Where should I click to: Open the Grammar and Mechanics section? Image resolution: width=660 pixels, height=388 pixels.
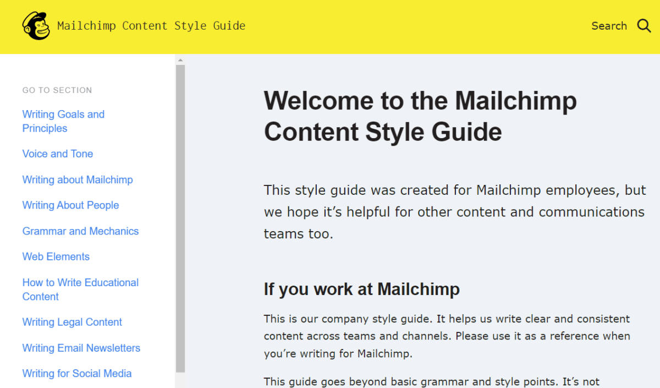tap(80, 231)
